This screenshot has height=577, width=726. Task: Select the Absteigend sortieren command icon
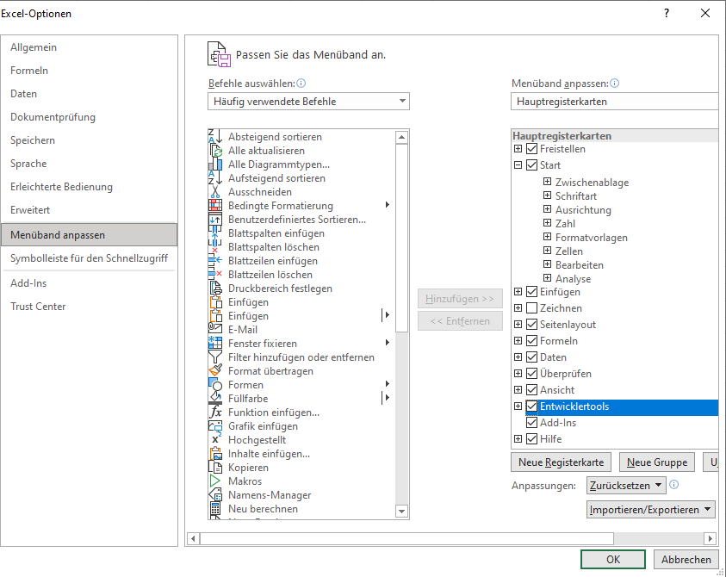pos(215,137)
